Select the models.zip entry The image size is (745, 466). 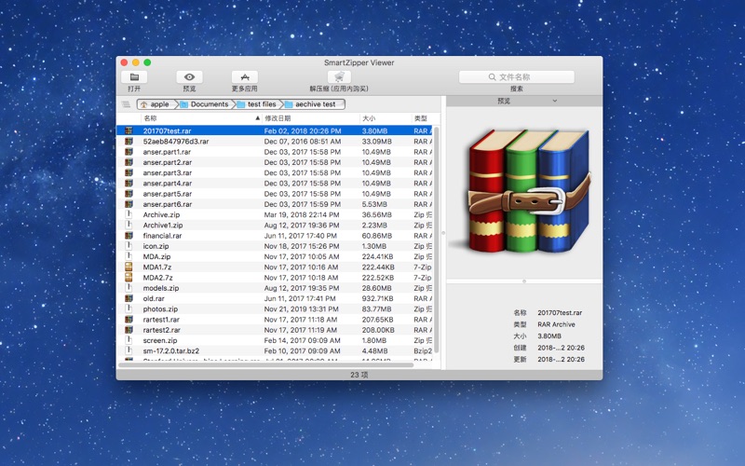coord(161,288)
